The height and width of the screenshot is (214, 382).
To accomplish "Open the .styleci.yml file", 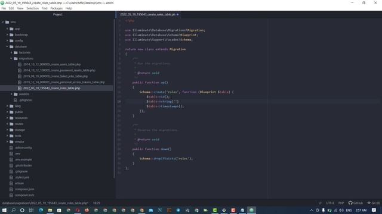I will pos(21,177).
